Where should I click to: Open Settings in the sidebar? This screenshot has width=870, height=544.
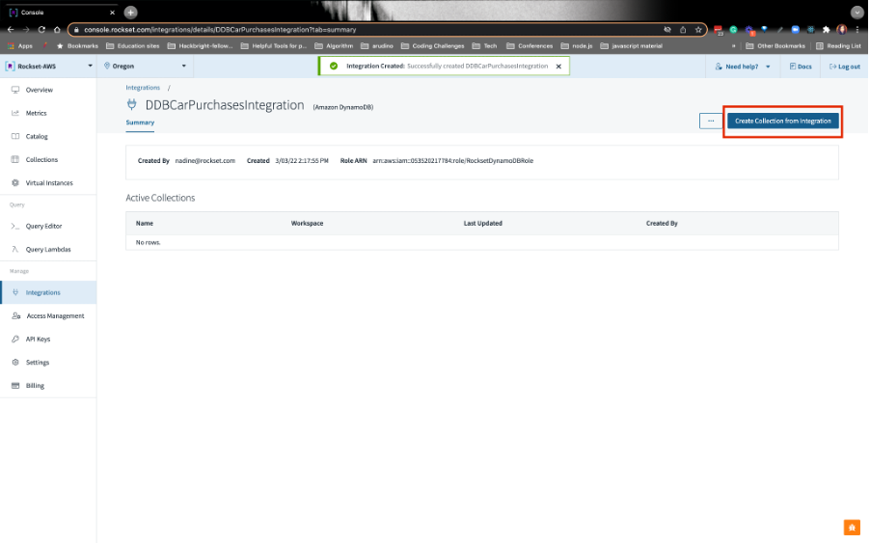pos(38,363)
